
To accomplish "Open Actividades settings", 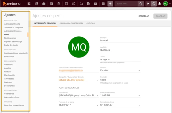I will (x=9, y=79).
